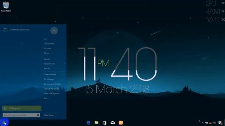This screenshot has width=225, height=126.
Task: Open Help and Support
Action: coord(51,93)
